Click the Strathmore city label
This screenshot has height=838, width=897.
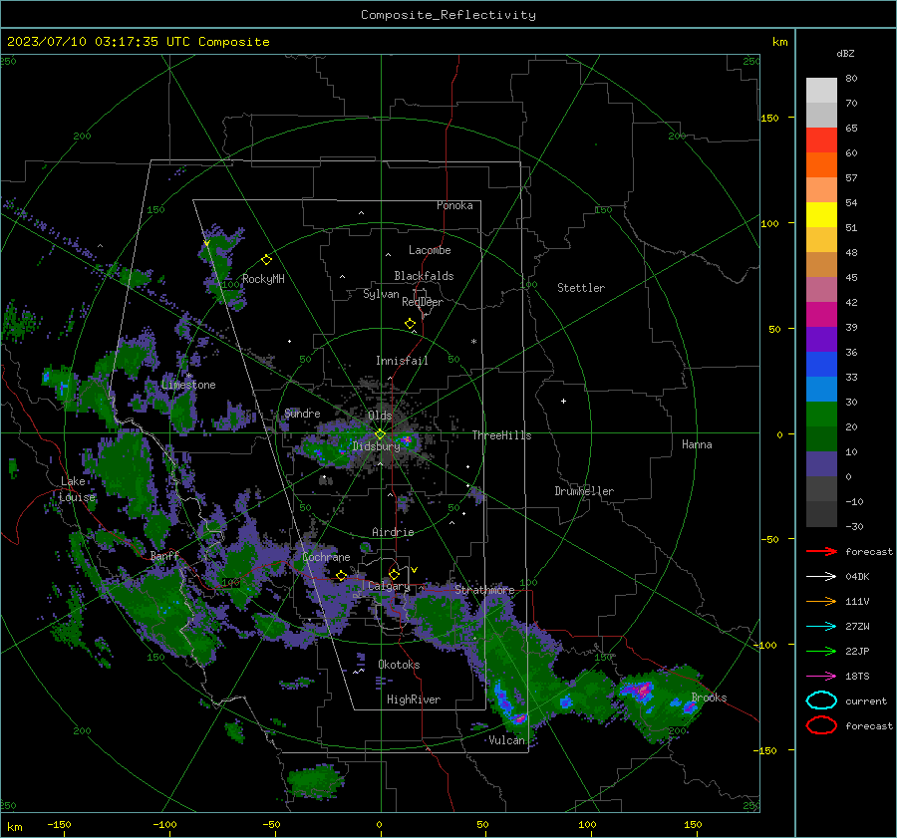(484, 590)
